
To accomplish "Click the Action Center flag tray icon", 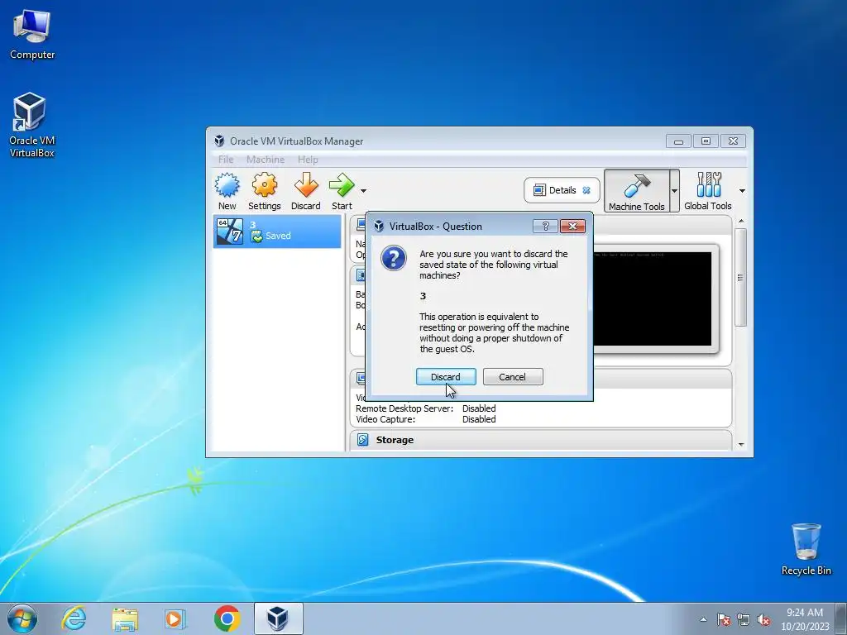I will pyautogui.click(x=724, y=619).
